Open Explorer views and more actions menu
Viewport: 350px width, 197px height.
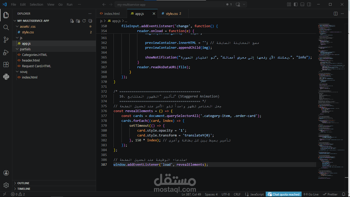point(90,14)
